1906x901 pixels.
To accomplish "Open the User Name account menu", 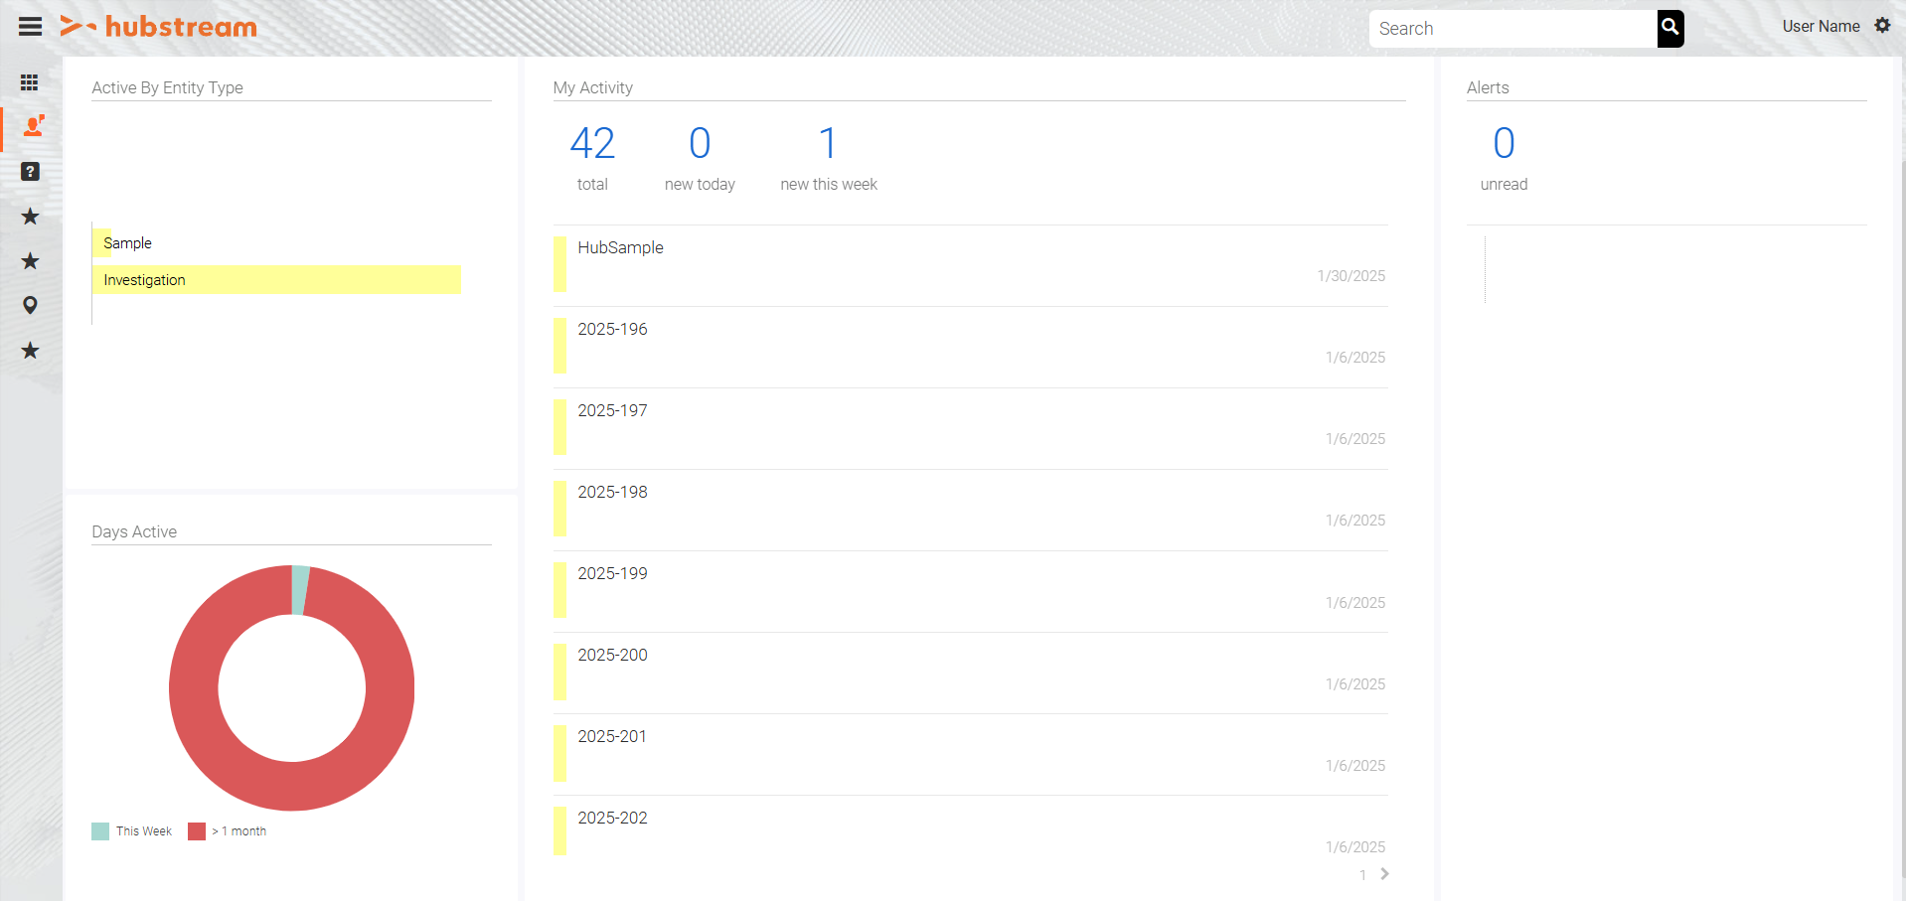I will click(x=1820, y=26).
